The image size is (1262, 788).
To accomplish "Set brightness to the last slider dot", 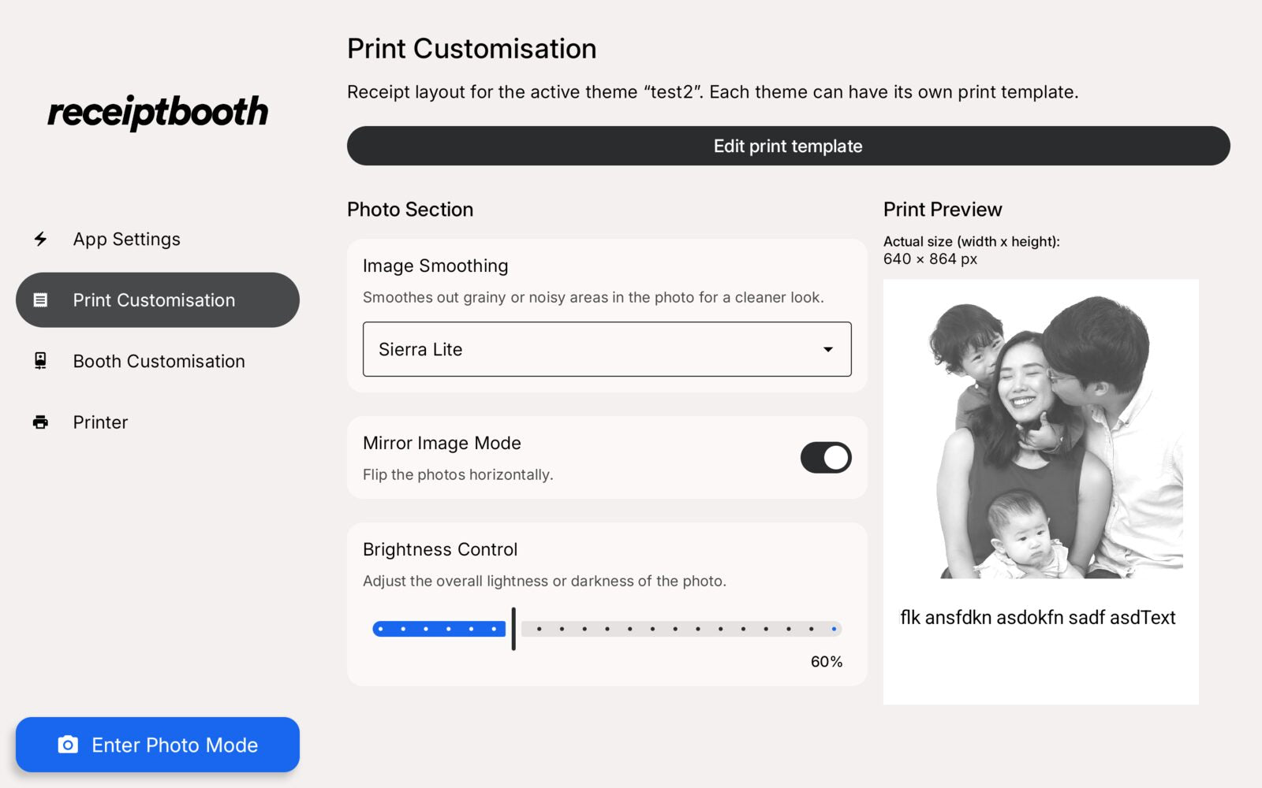I will point(834,629).
